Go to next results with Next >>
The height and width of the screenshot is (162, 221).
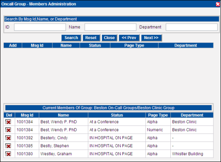point(151,38)
